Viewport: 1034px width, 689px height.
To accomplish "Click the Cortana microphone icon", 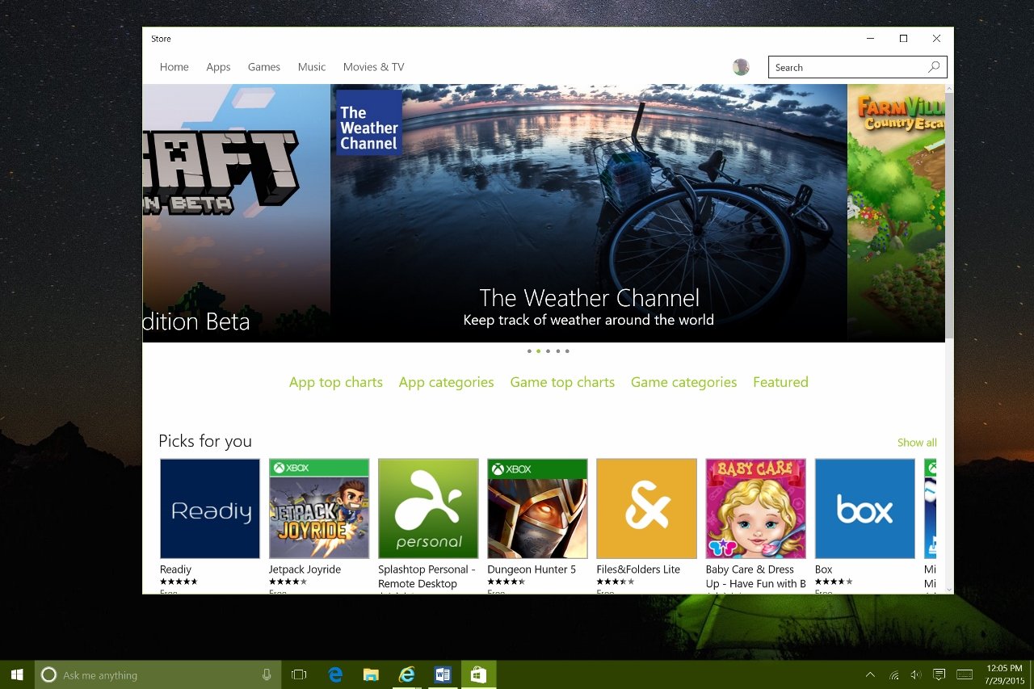I will 267,675.
